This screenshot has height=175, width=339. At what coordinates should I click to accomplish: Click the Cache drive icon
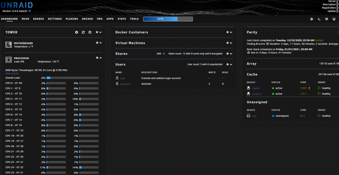pos(248,88)
